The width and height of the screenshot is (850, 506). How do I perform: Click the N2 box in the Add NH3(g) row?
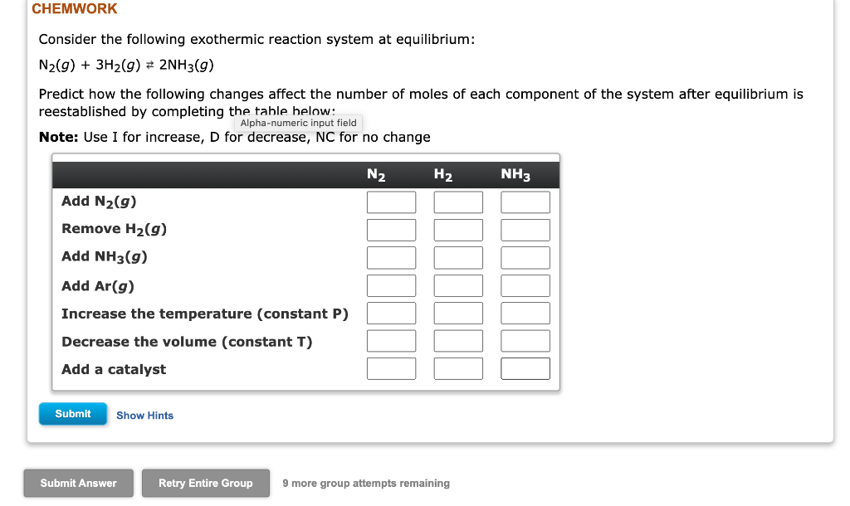point(391,257)
